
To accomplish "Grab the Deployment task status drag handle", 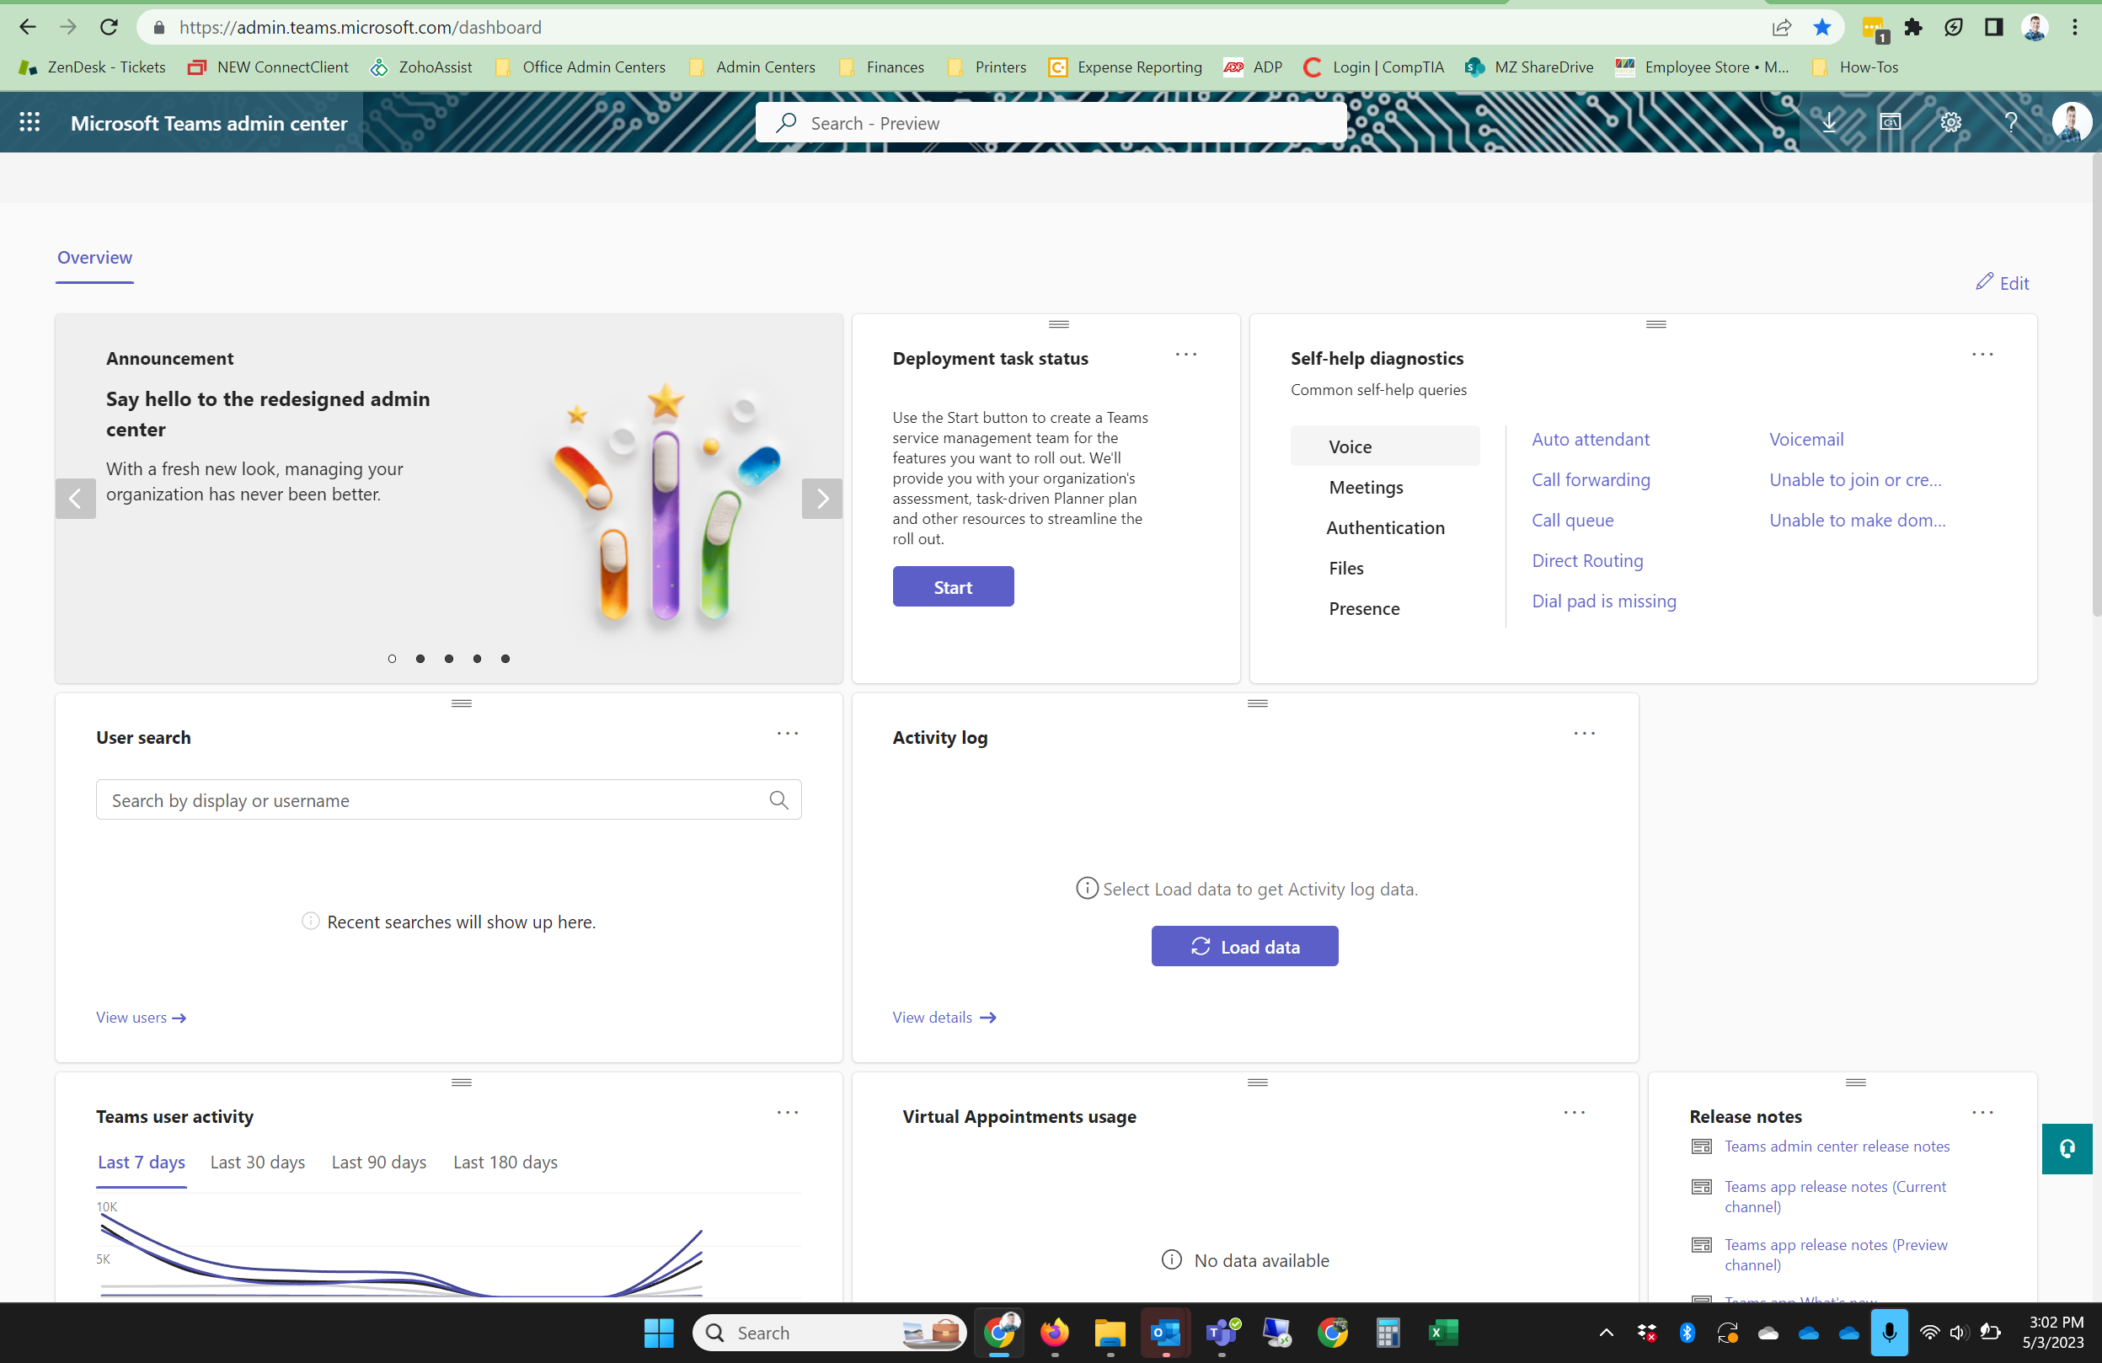I will (1059, 324).
